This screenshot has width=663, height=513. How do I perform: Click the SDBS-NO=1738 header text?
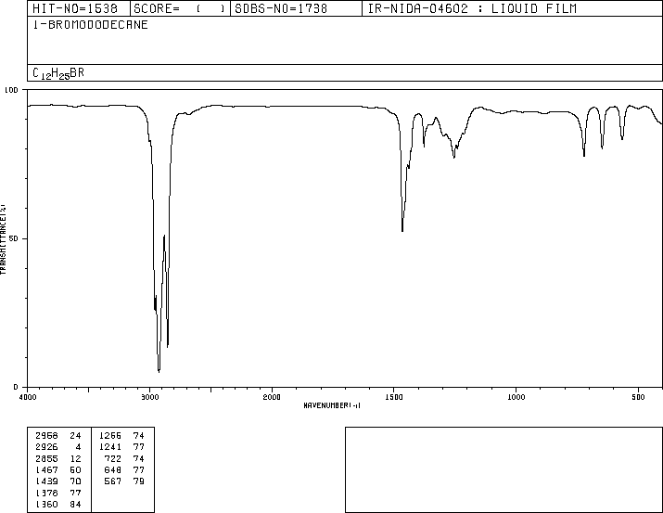281,8
